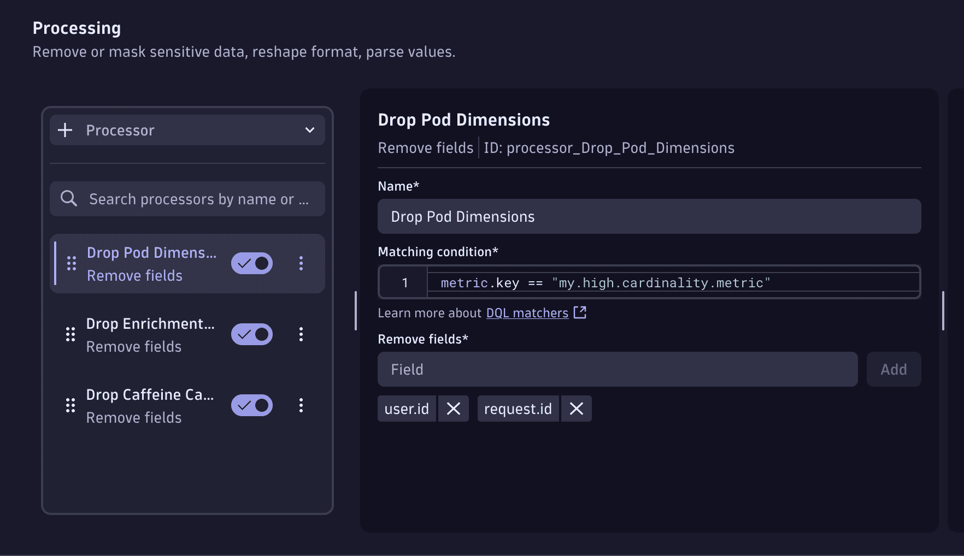Disable the Drop Pod Dimensions processor toggle

tap(251, 263)
